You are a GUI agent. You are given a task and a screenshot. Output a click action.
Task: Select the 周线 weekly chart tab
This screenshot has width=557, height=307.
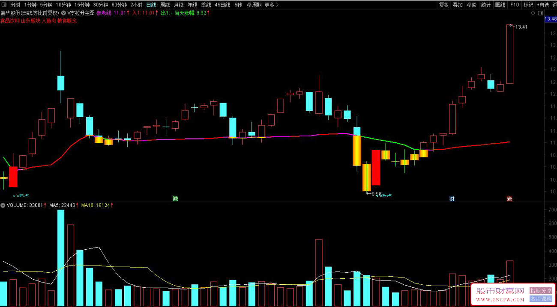click(x=165, y=5)
